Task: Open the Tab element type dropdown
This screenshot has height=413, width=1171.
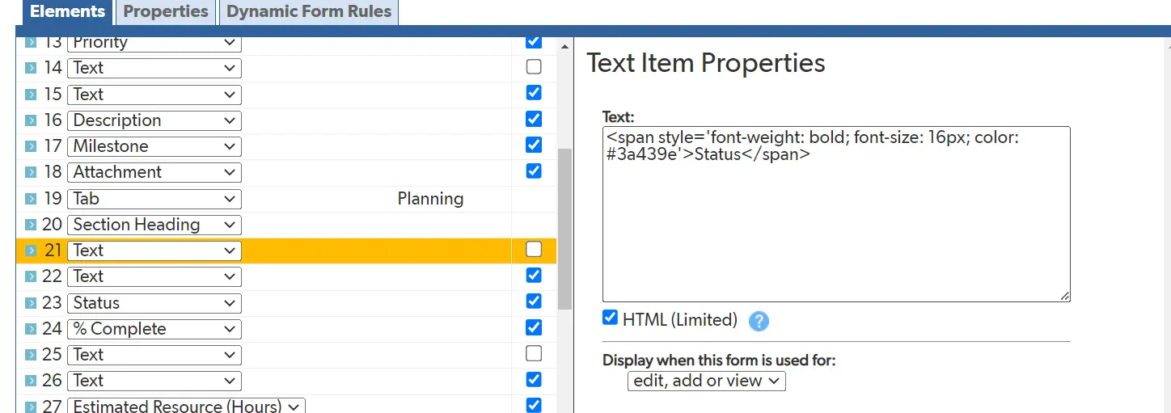Action: pos(154,199)
